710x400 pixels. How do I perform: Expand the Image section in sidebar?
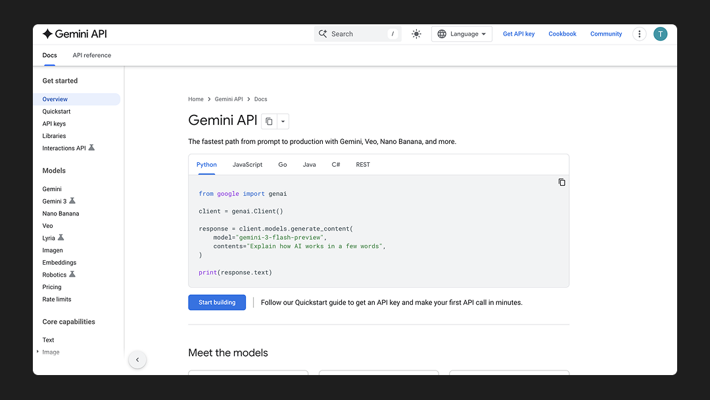[37, 351]
